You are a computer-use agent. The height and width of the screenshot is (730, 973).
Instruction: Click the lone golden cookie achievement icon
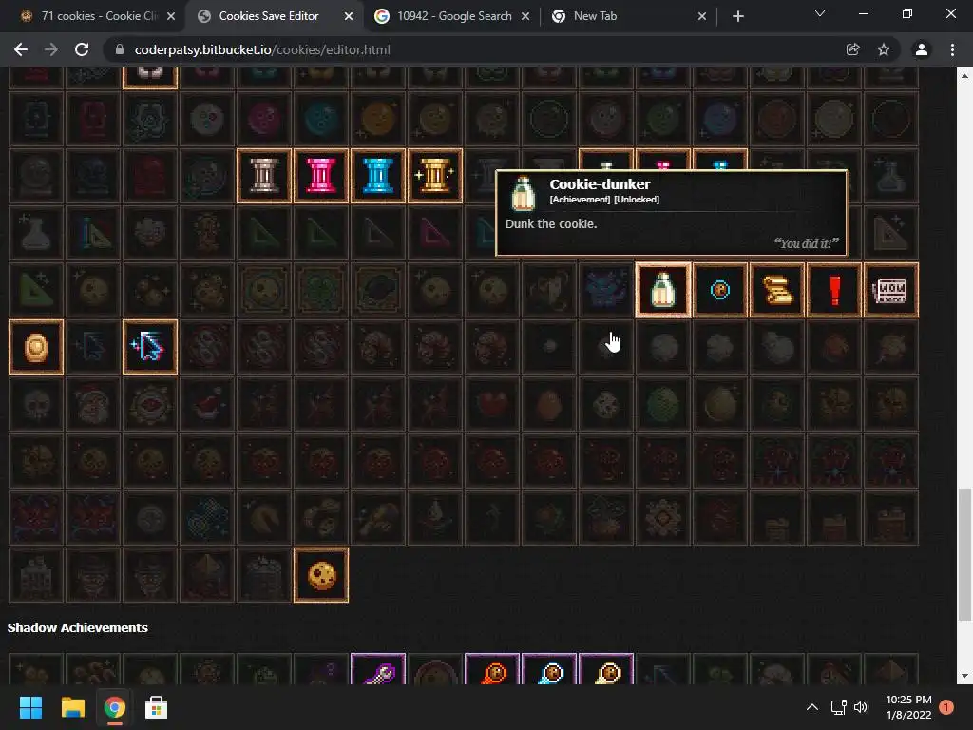321,575
